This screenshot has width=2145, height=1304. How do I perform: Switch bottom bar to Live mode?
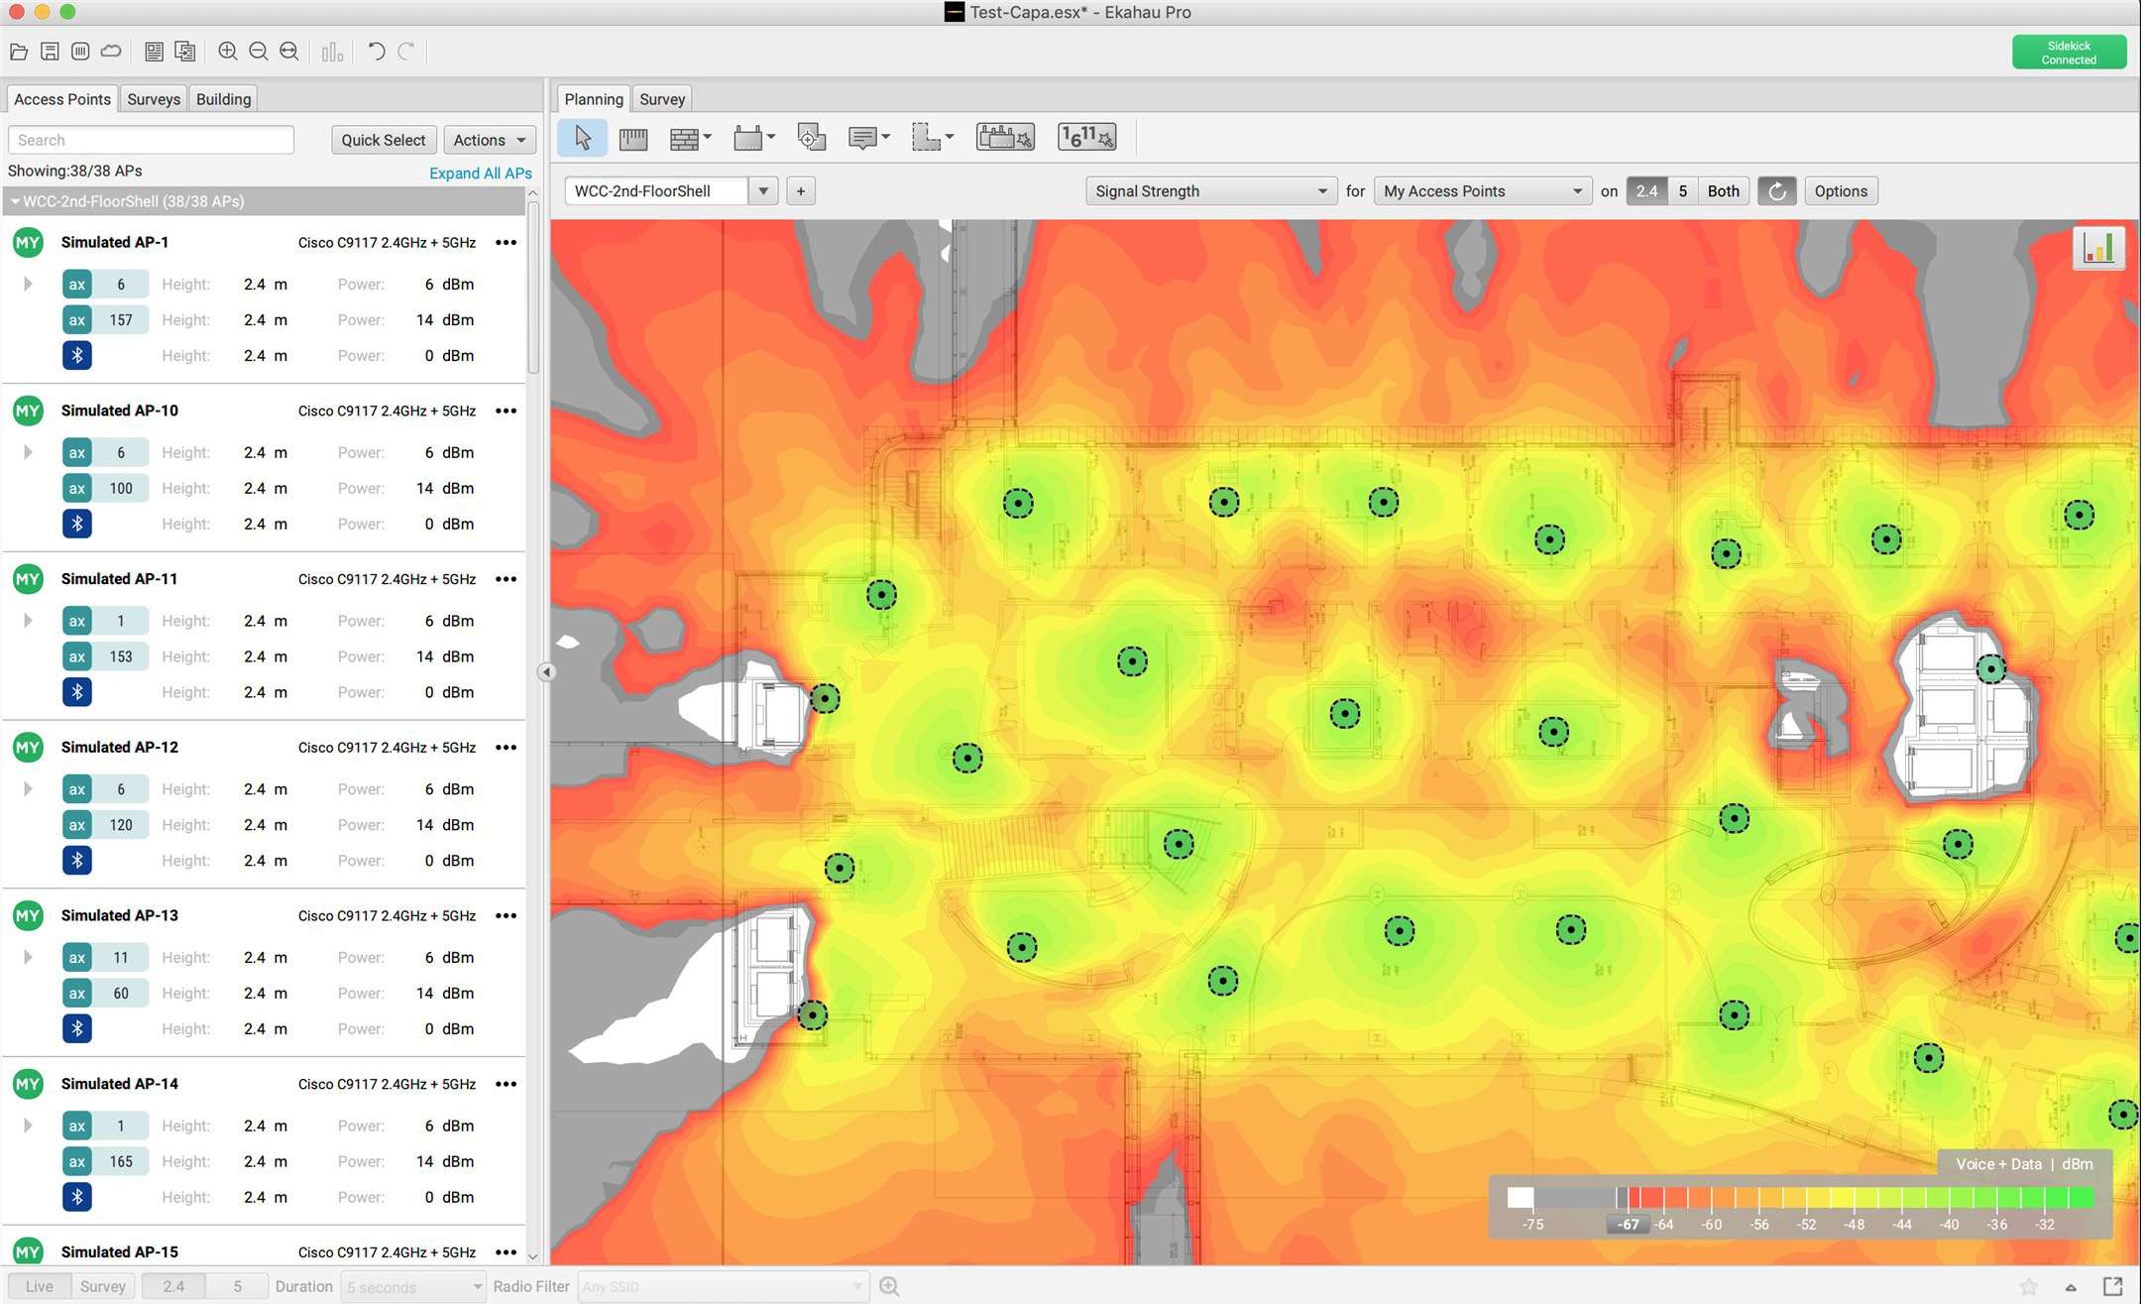click(40, 1286)
